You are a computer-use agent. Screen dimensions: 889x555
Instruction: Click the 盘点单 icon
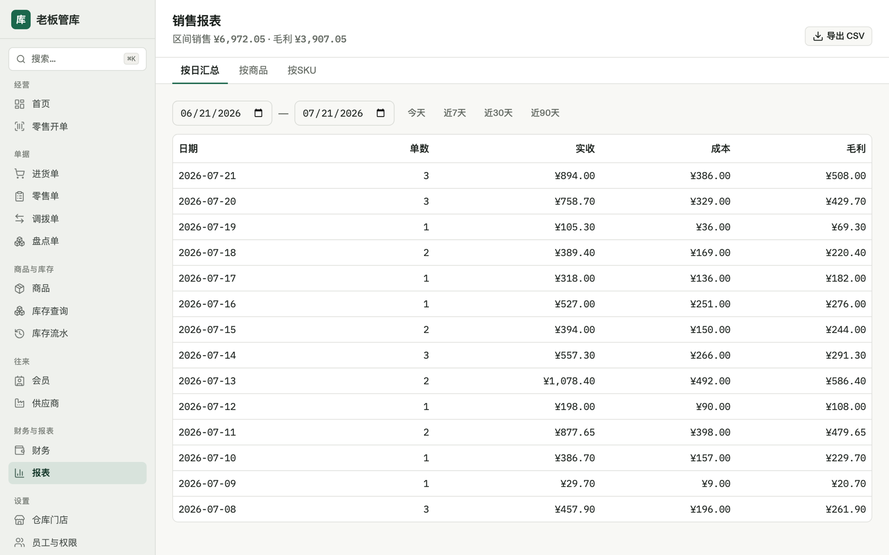19,241
